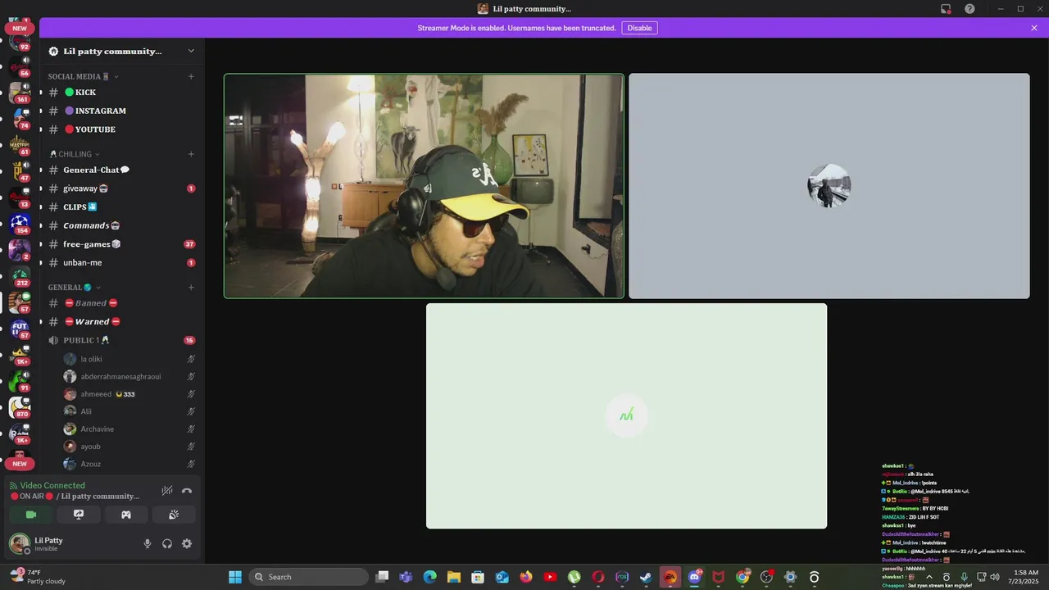Open the Windows Start menu
This screenshot has height=590, width=1049.
click(235, 577)
